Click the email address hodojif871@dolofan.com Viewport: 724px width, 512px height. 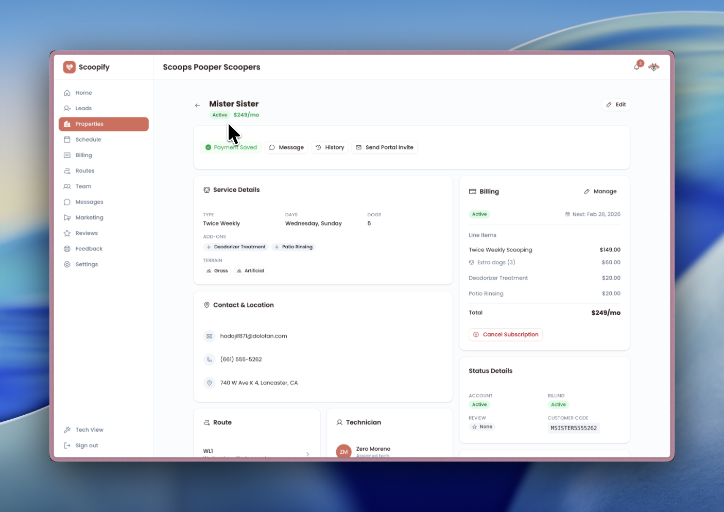(253, 336)
